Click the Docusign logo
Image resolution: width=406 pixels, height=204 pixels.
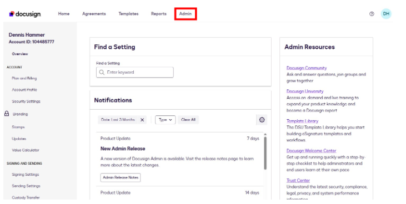pos(25,14)
